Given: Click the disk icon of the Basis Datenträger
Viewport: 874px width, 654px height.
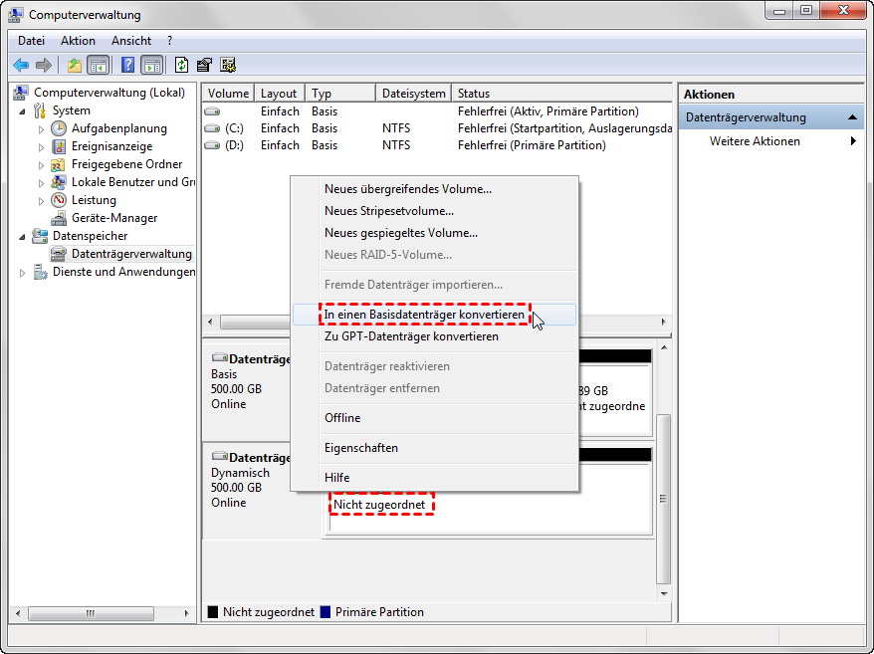Looking at the screenshot, I should [220, 357].
